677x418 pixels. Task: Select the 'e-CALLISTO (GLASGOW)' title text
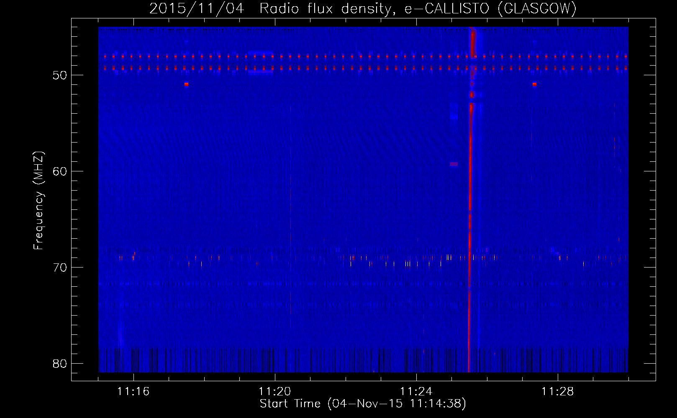pos(490,8)
